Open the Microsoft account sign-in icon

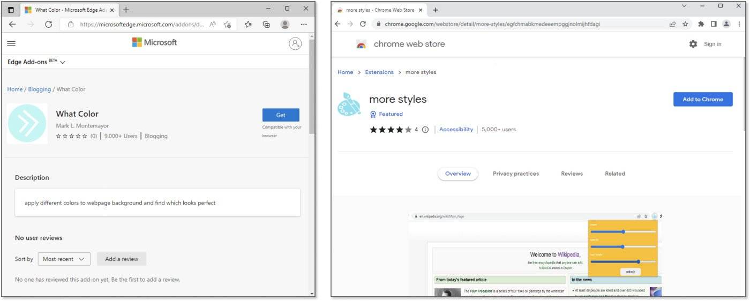pyautogui.click(x=295, y=44)
